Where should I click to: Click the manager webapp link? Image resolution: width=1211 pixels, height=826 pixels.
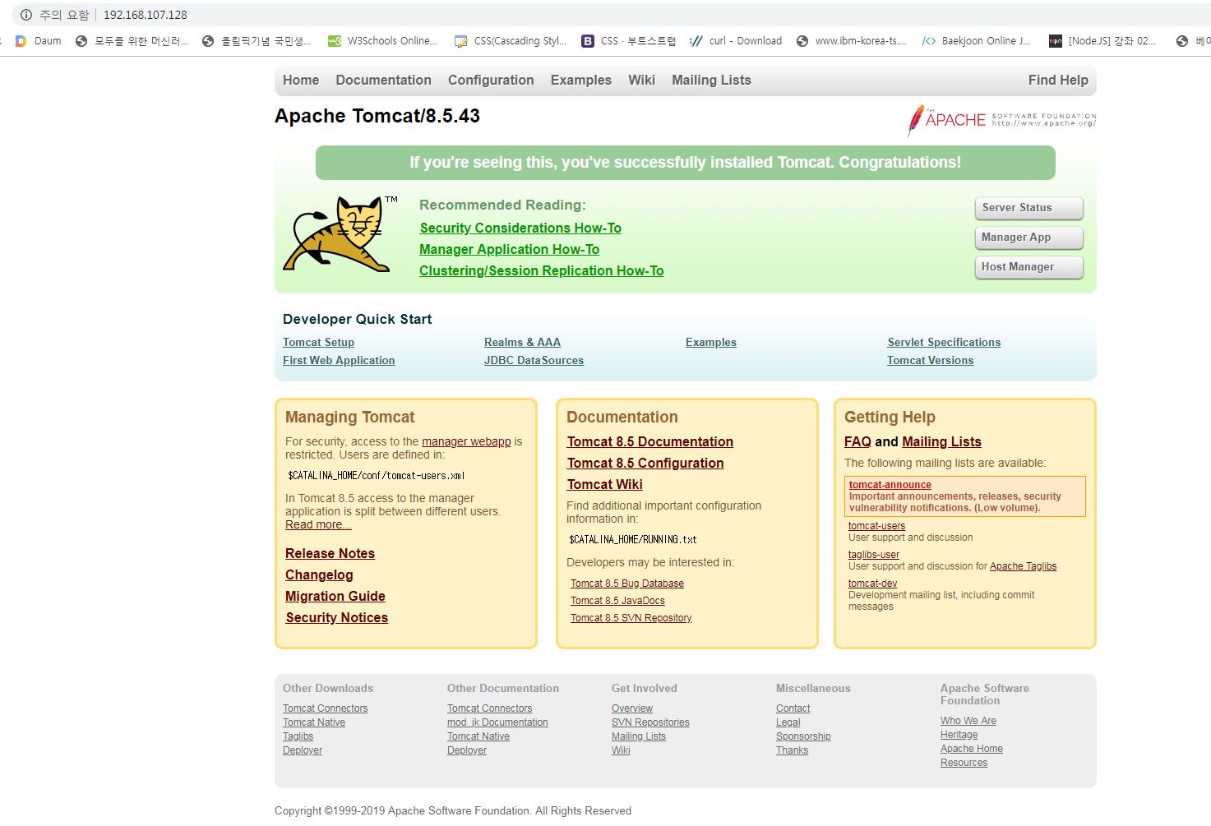point(466,442)
